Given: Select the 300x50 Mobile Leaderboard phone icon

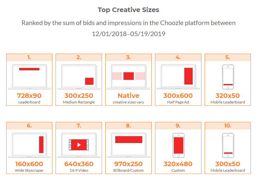Looking at the screenshot, I should 228,145.
